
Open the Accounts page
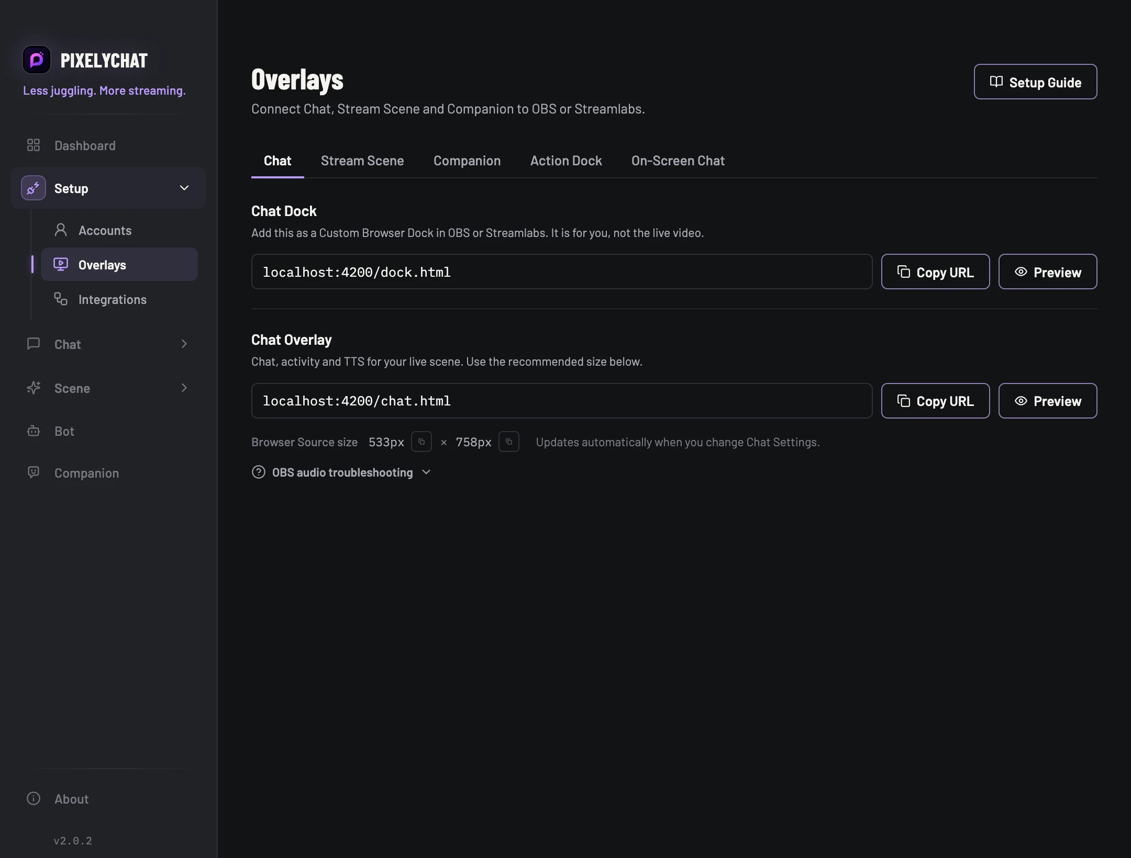[119, 230]
